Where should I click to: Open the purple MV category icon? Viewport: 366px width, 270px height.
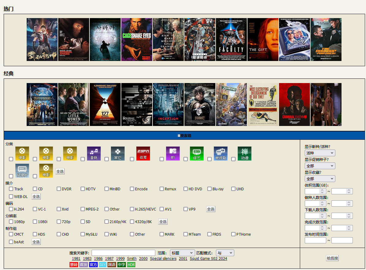coord(173,154)
